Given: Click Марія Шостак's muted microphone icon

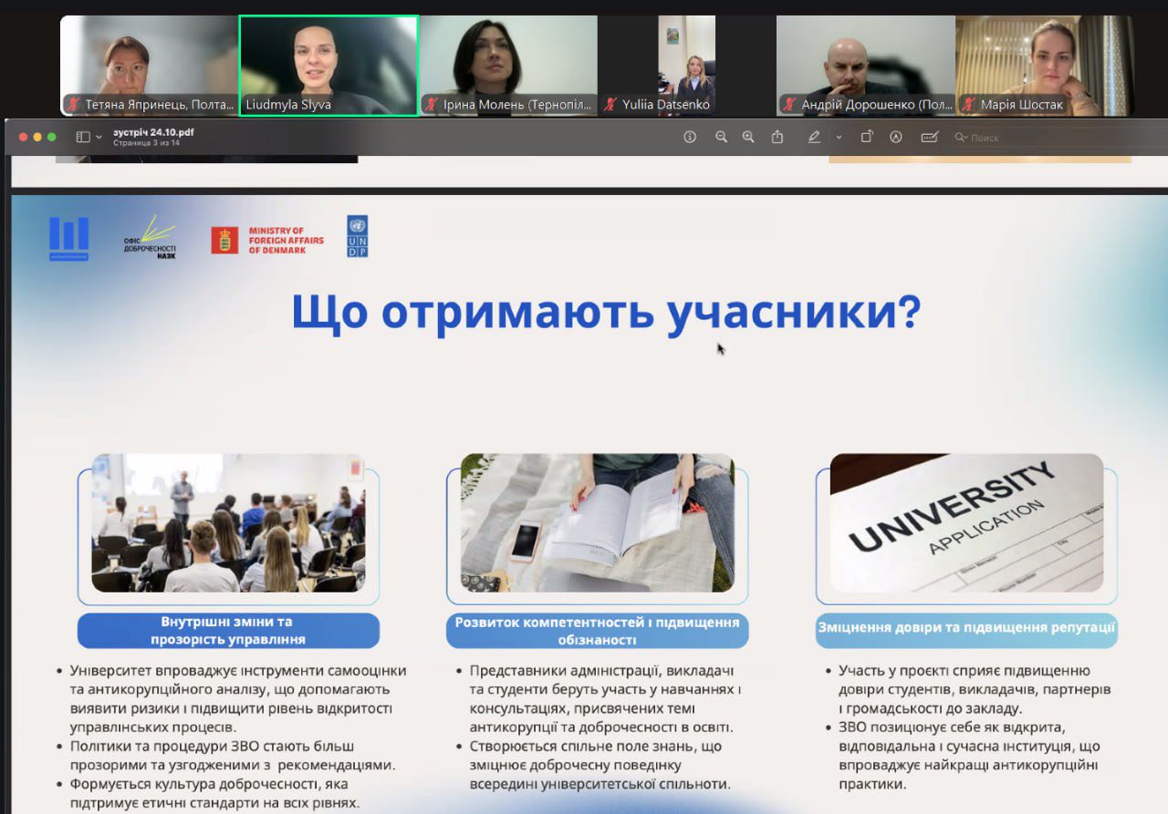Looking at the screenshot, I should click(969, 105).
